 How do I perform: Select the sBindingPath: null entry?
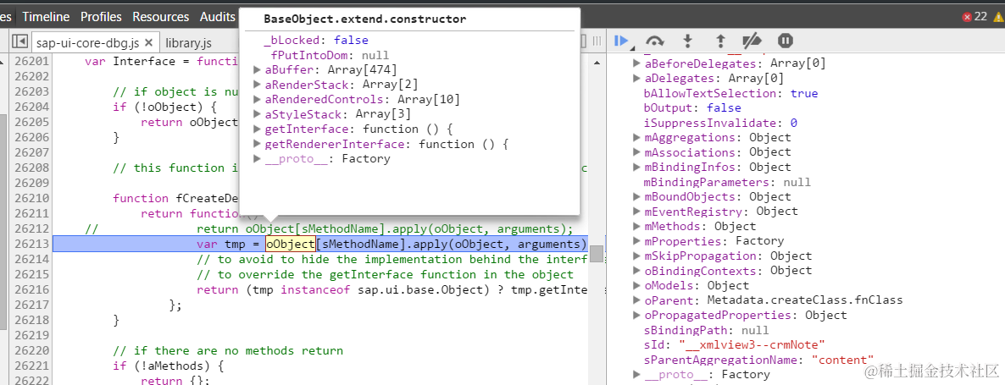[x=707, y=330]
